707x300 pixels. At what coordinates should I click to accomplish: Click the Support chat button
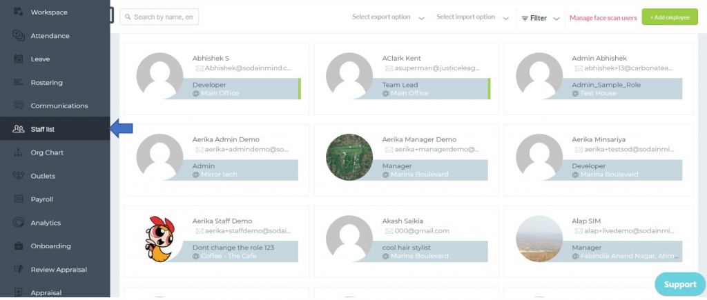(x=679, y=284)
